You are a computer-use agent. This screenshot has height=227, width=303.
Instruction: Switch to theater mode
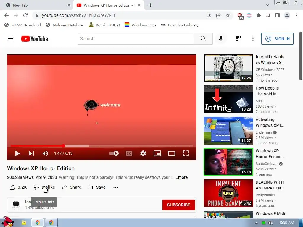click(171, 153)
